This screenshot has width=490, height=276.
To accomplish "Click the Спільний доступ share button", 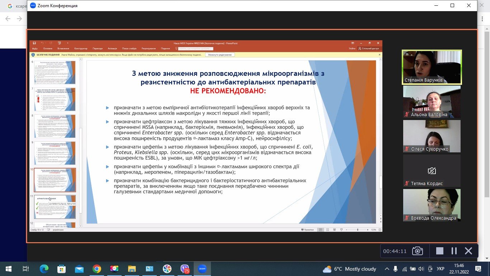I will coord(369,49).
